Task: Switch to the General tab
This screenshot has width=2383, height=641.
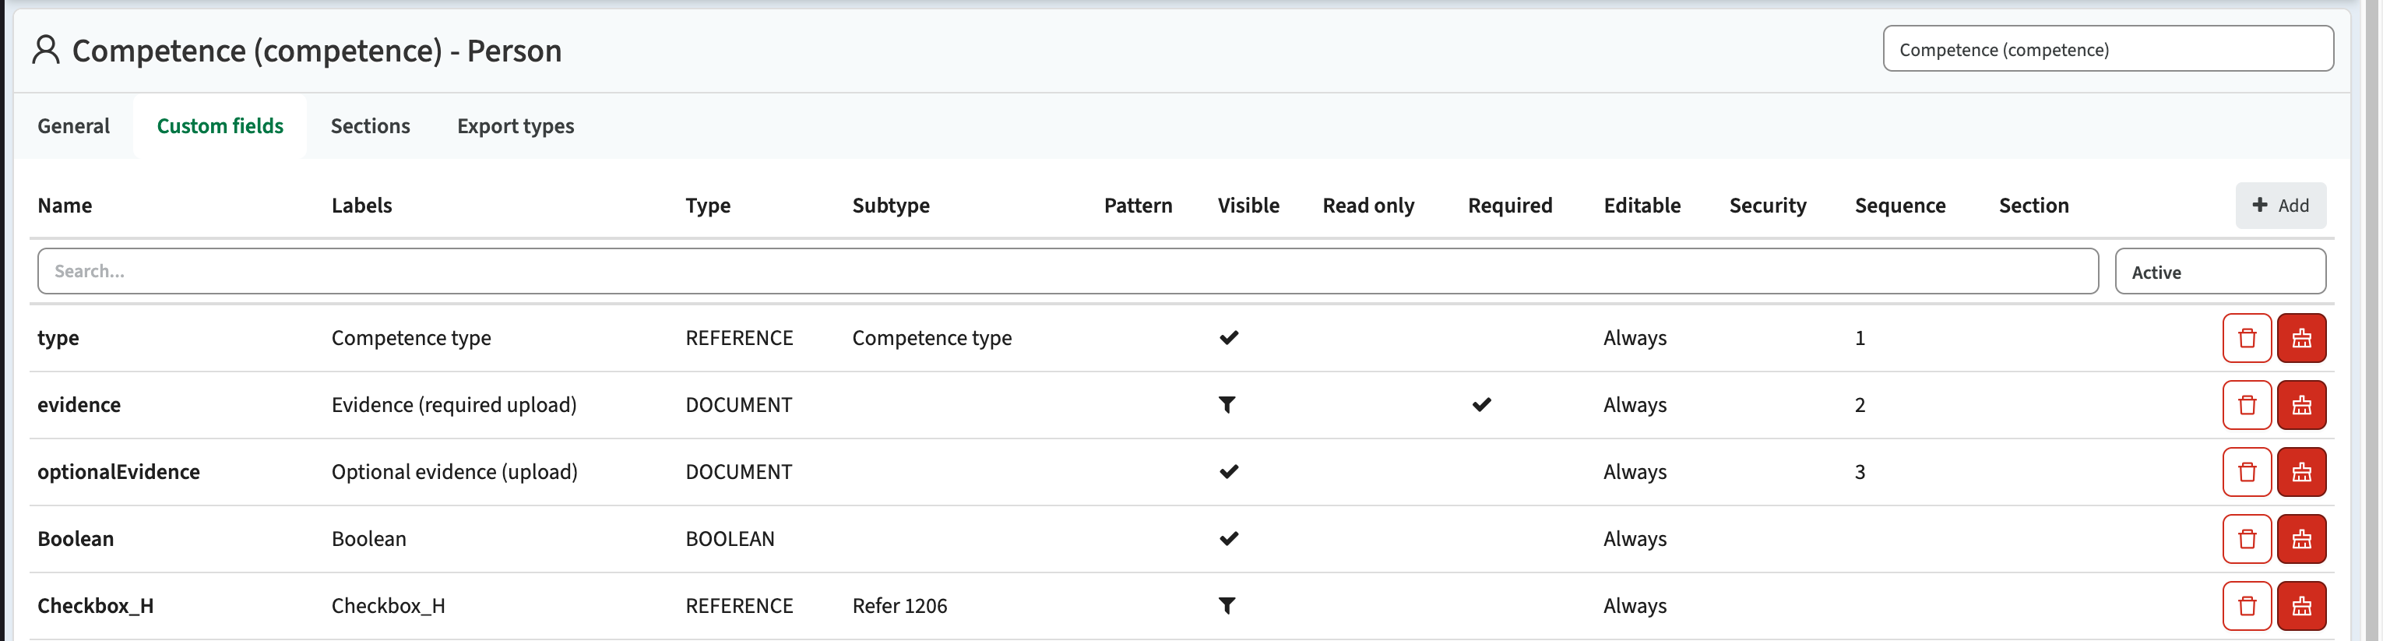Action: (x=74, y=126)
